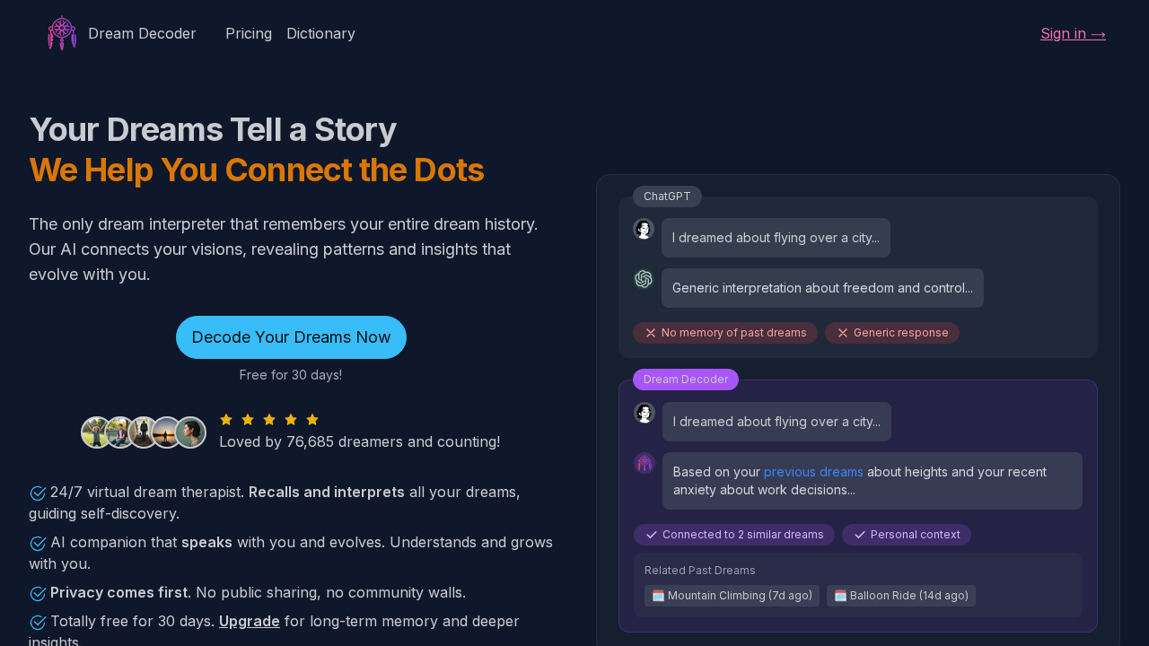Click the ChatGPT logo avatar in the chat

[644, 279]
